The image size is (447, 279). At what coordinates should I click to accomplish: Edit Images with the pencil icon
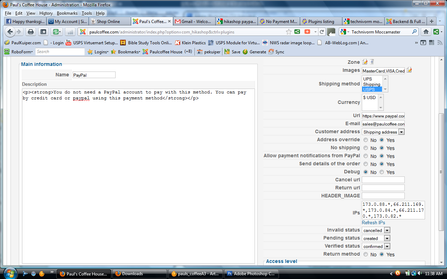point(409,70)
